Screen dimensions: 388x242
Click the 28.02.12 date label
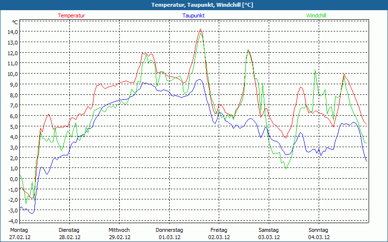(x=70, y=237)
